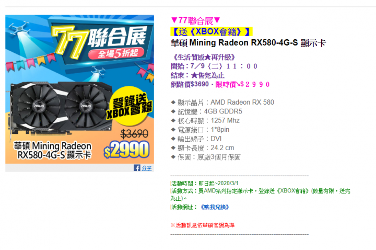
Task: Click the 記憶體 4GB GDDR5 spec line
Action: tap(207, 112)
